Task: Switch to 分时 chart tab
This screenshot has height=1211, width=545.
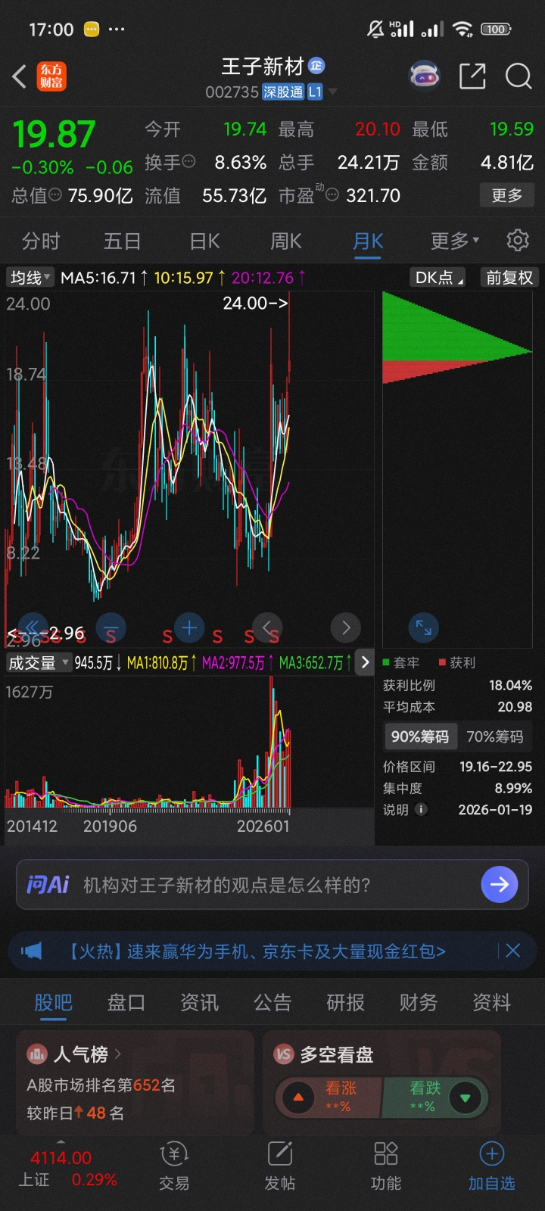Action: (41, 241)
